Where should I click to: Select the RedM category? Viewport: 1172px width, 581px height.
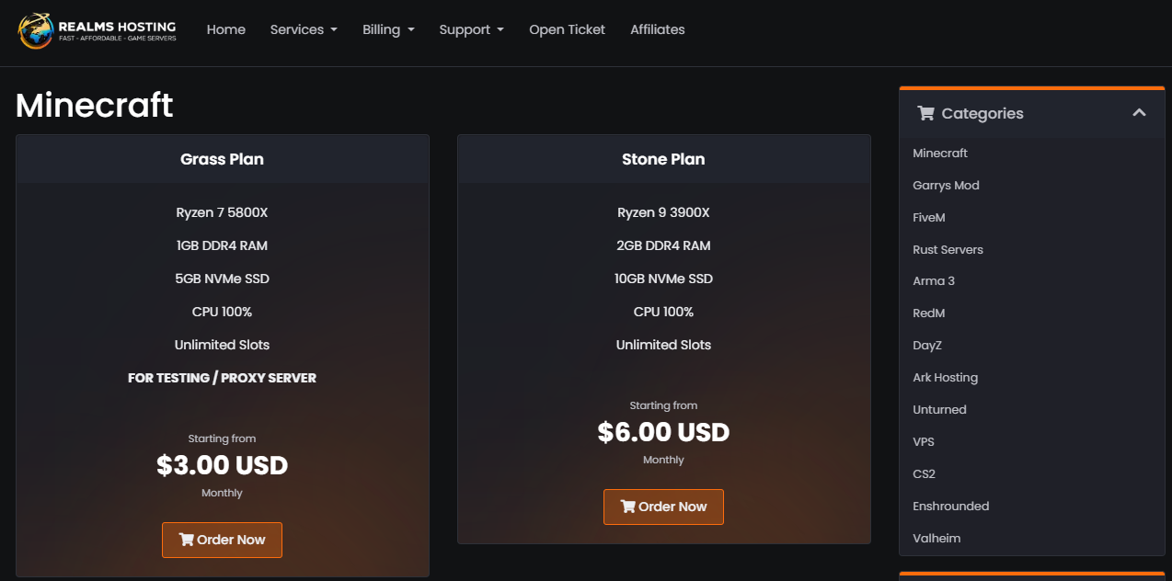click(x=929, y=313)
